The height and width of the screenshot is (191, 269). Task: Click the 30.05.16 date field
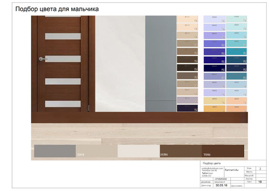[221, 185]
